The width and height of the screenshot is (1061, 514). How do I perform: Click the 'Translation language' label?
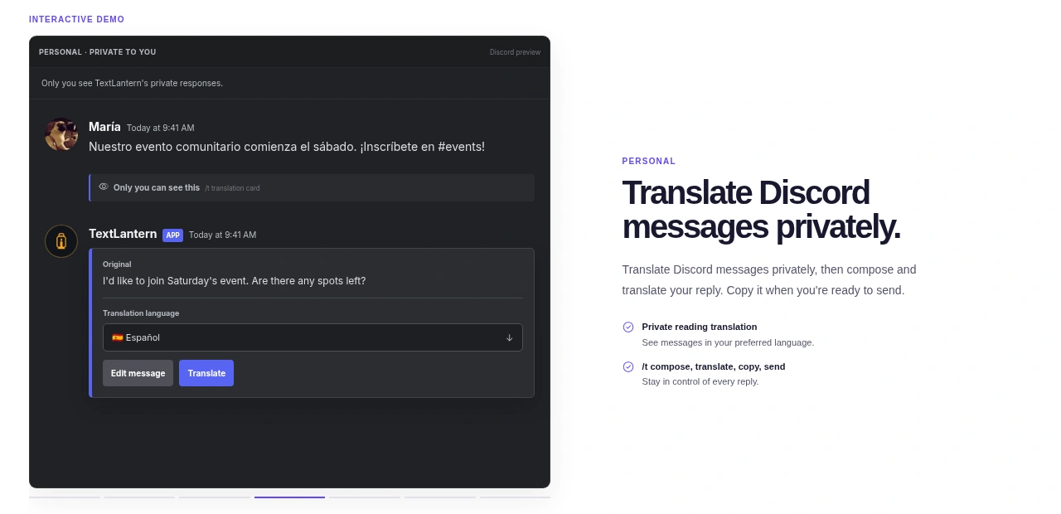pos(141,313)
